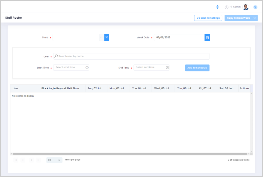Image resolution: width=263 pixels, height=177 pixels.
Task: Click the Block Login Beyond Shift Time header
Action: tap(60, 88)
